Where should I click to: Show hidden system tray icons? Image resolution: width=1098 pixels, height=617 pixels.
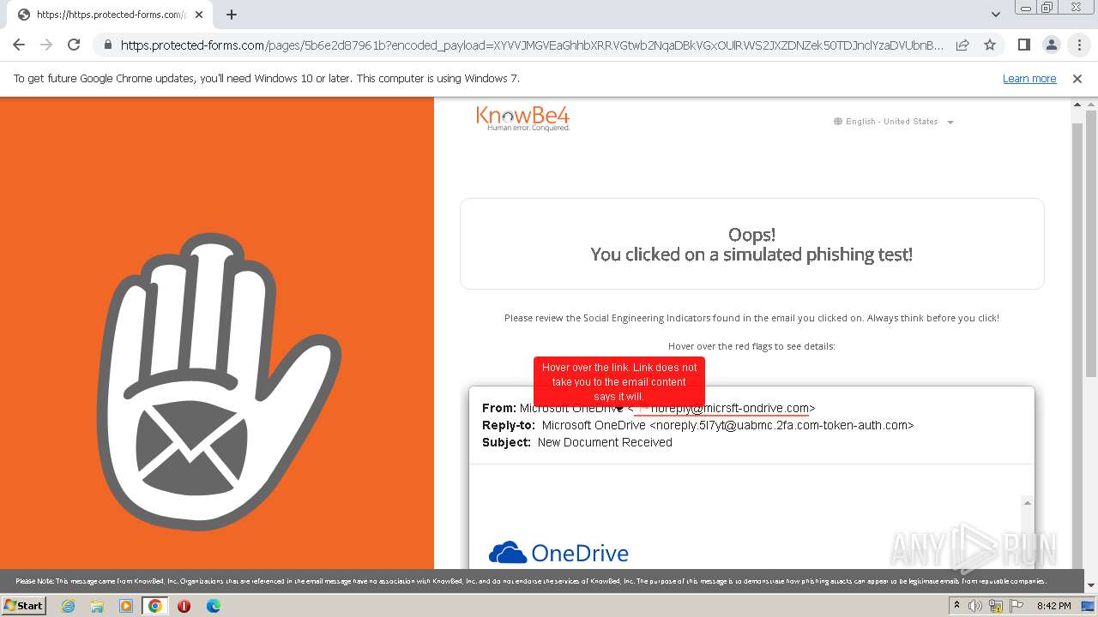[x=957, y=606]
